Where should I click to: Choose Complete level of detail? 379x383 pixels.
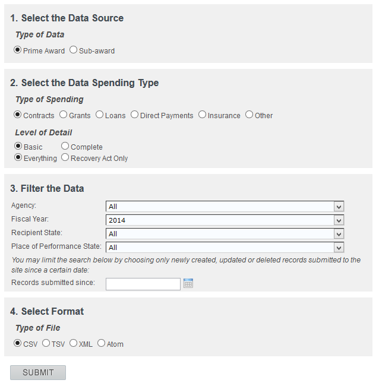[65, 147]
